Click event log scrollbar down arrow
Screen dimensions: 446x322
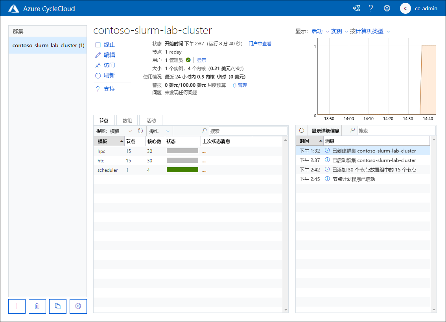point(434,310)
